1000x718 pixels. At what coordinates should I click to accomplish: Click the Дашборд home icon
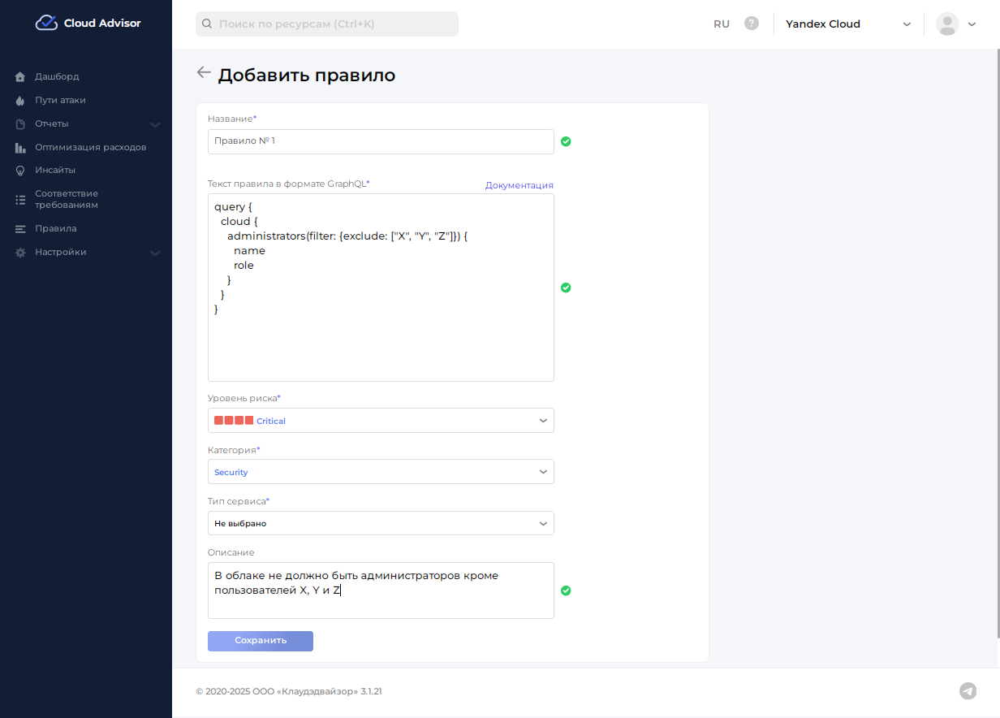coord(20,77)
